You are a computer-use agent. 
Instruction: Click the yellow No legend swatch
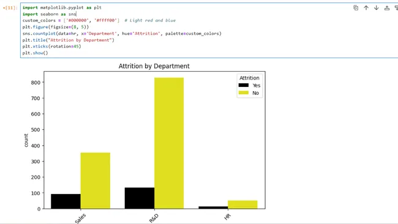click(244, 93)
